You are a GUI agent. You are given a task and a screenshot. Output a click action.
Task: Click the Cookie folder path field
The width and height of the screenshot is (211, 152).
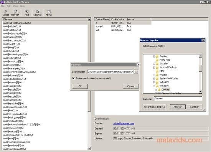click(x=110, y=72)
